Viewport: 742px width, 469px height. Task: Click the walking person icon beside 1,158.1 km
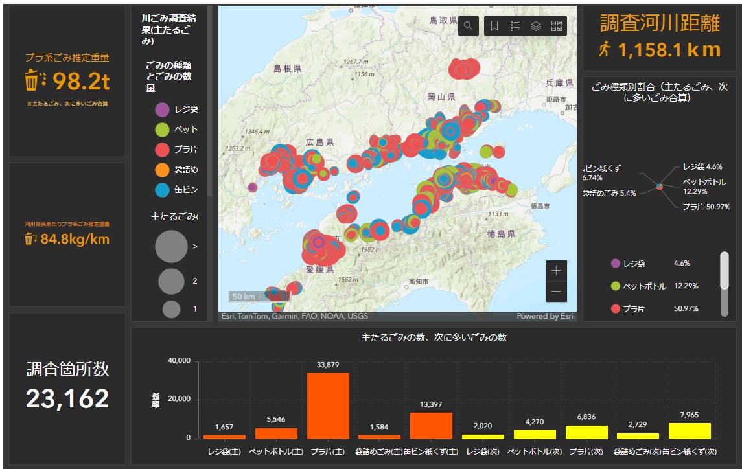coord(605,49)
